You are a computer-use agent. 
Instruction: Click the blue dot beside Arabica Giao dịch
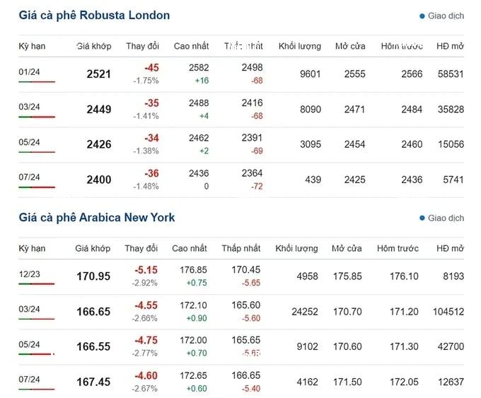[422, 218]
